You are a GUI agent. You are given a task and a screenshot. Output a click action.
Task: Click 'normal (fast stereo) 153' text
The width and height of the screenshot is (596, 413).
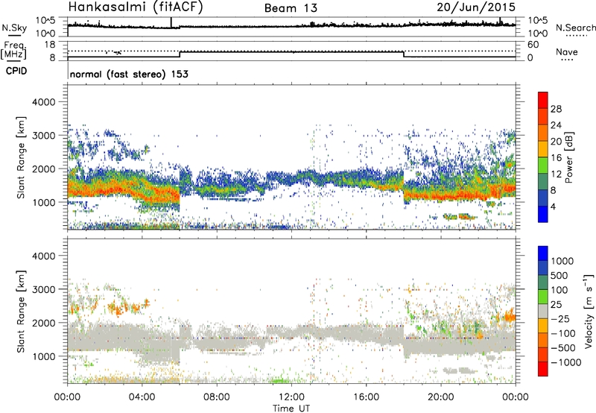(129, 74)
